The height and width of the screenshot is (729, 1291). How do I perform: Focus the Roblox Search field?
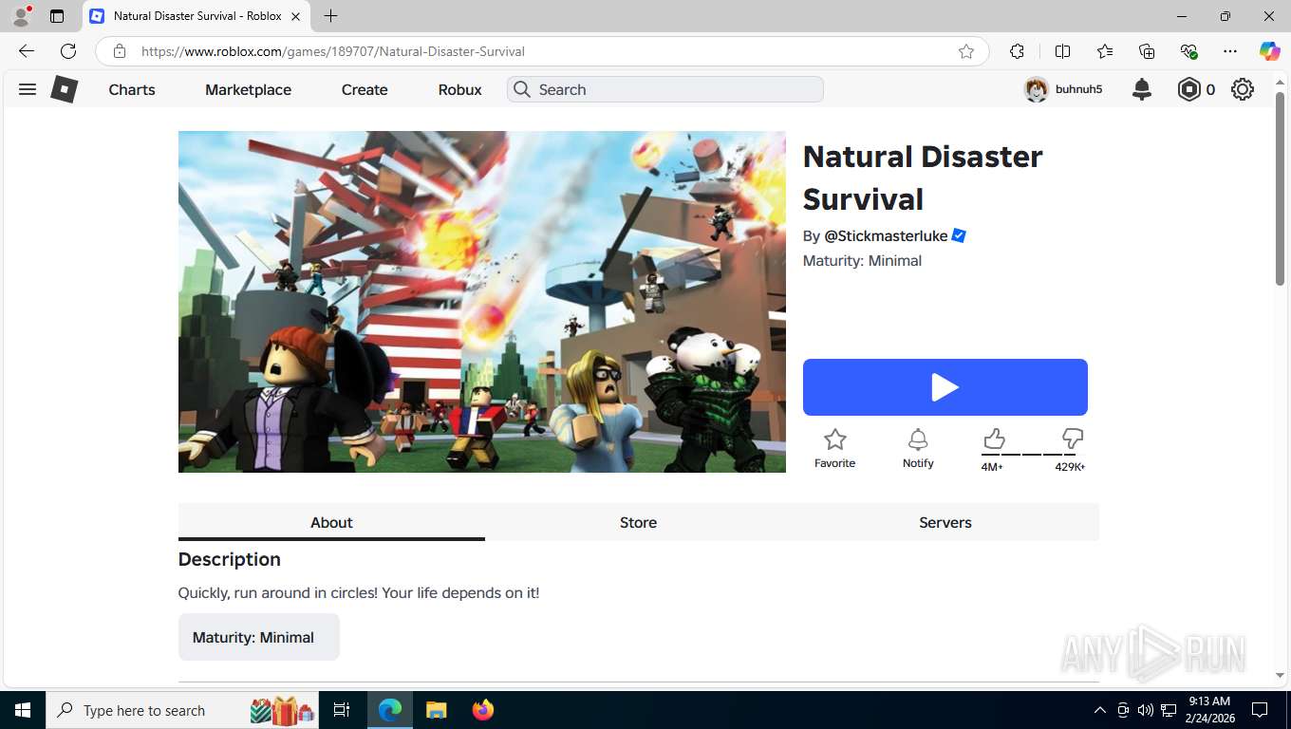point(665,89)
